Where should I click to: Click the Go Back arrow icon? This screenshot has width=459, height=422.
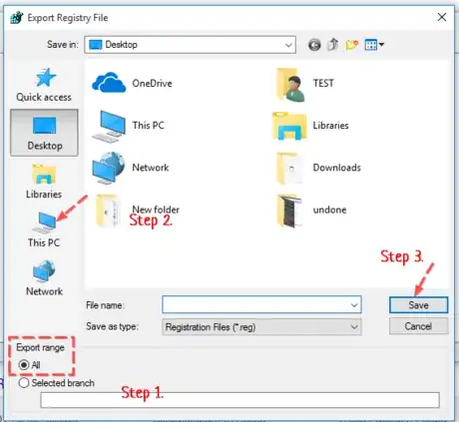point(314,45)
